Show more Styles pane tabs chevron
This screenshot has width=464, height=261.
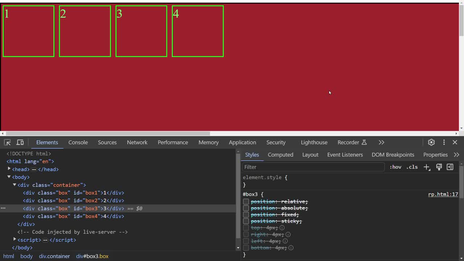[x=456, y=155]
